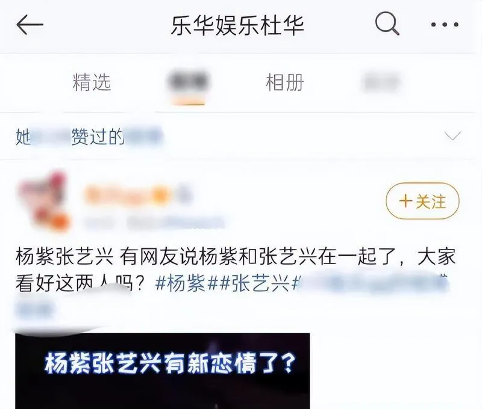Switch to the 相册 tab

click(284, 82)
